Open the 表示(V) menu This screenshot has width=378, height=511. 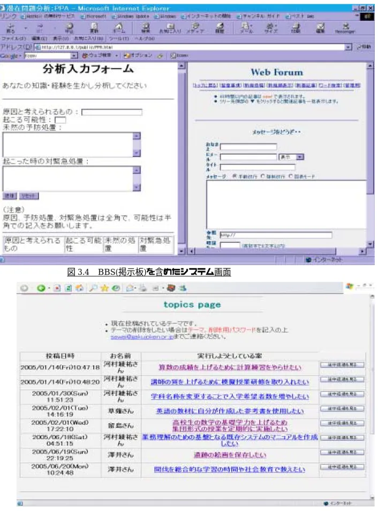pyautogui.click(x=61, y=39)
